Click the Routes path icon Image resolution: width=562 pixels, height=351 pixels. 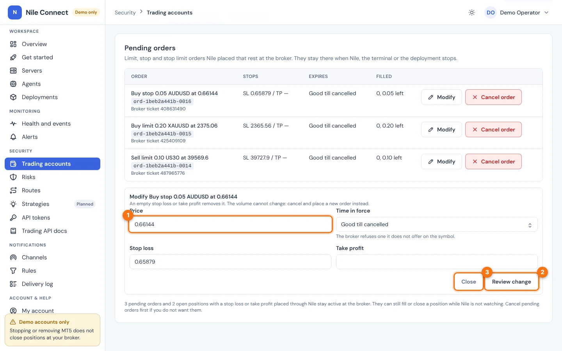point(13,190)
